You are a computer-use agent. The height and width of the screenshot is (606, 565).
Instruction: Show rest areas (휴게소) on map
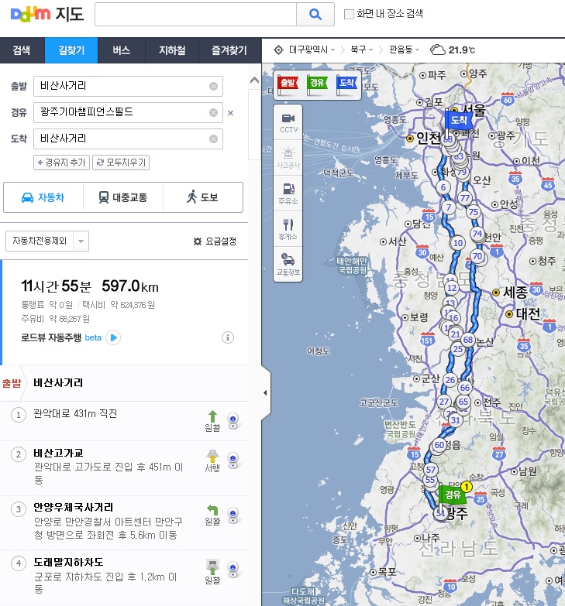288,227
